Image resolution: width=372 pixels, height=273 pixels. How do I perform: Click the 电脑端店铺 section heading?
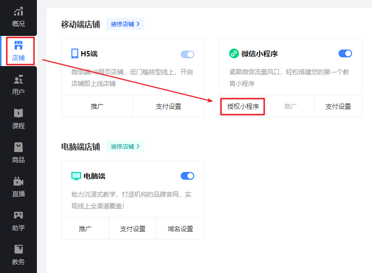click(81, 147)
